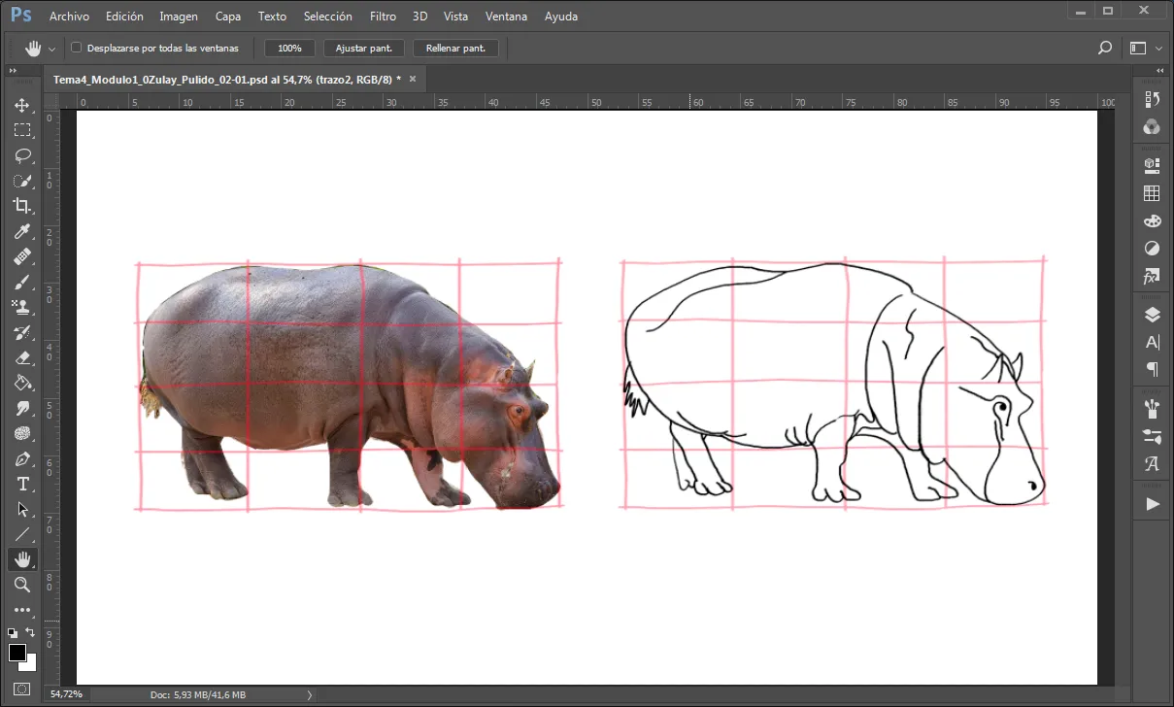Open the Filtro menu
1174x707 pixels.
coord(383,17)
